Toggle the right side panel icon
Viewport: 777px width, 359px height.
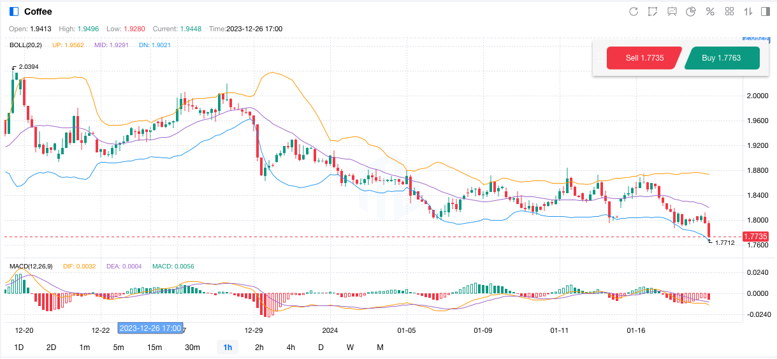coord(766,11)
